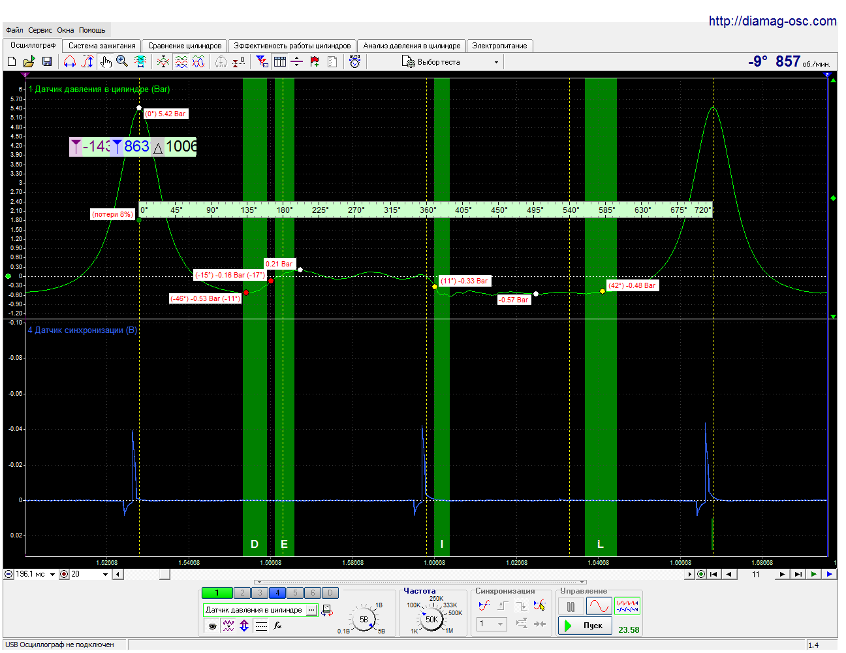This screenshot has width=846, height=653.
Task: Click the channel source swap icon
Action: (x=327, y=611)
